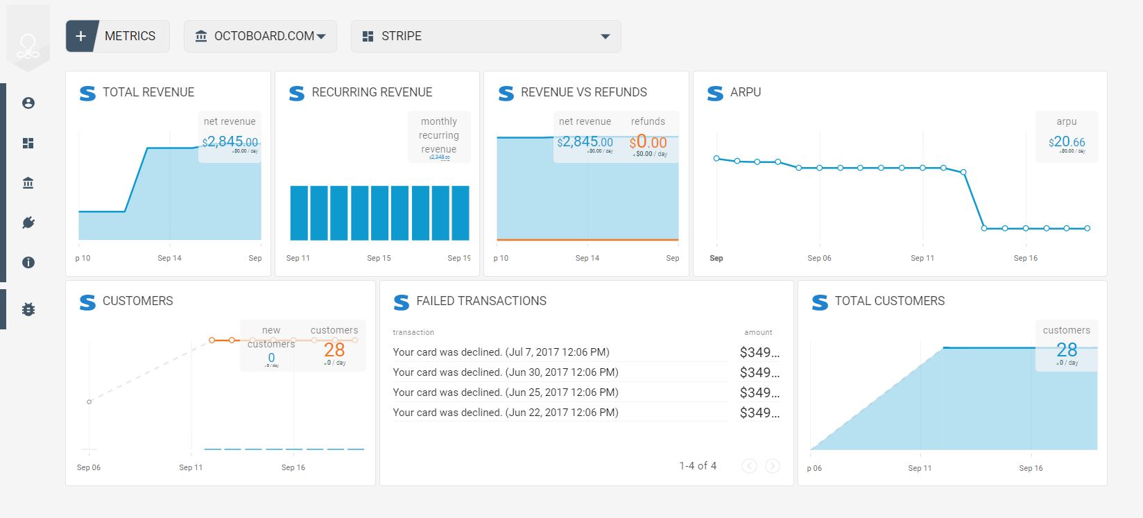1143x518 pixels.
Task: Select the bank building icon in the sidebar
Action: (x=28, y=183)
